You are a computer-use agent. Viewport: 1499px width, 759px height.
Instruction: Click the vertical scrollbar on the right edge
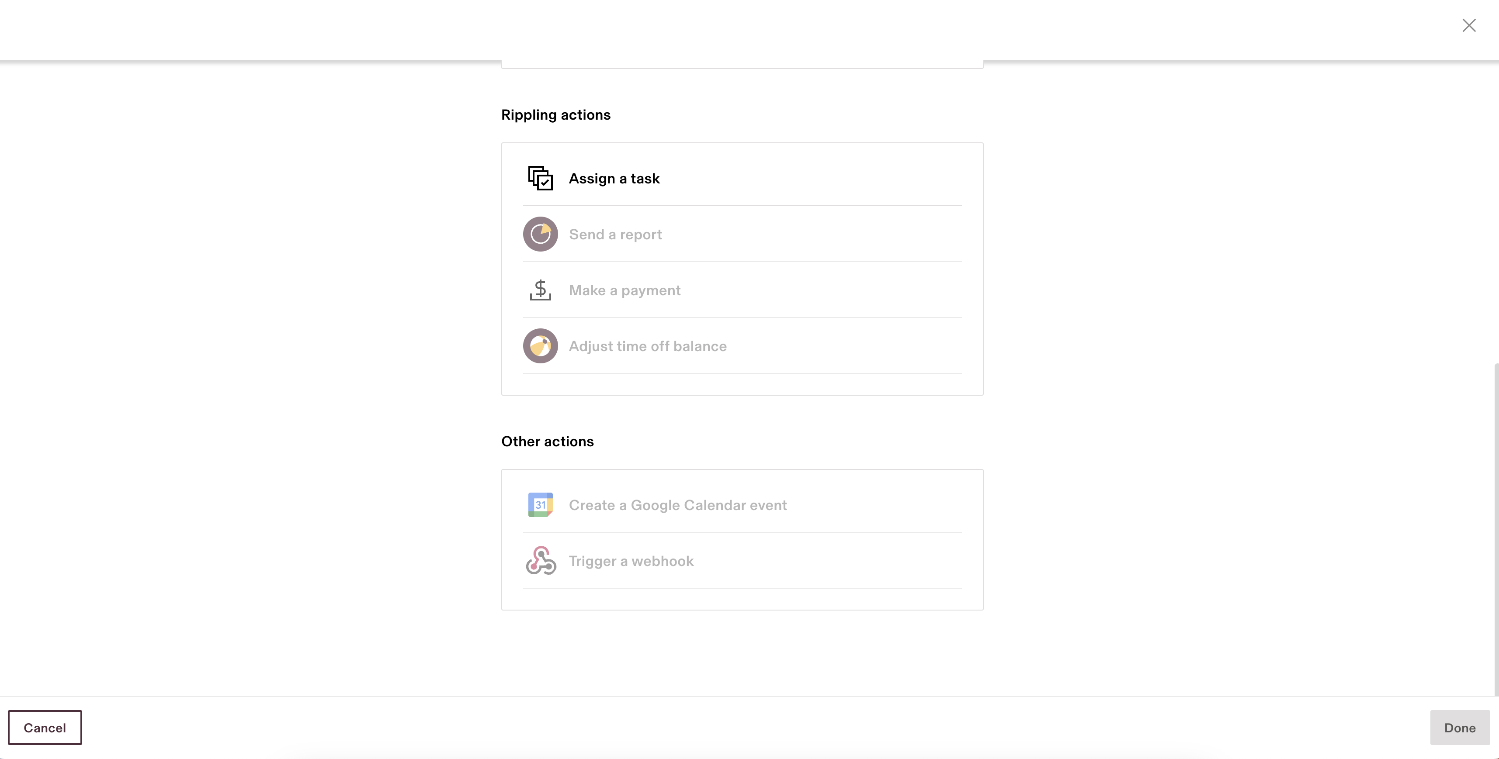(x=1496, y=529)
